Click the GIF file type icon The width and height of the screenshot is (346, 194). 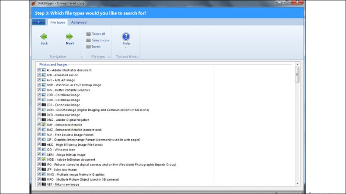(x=44, y=139)
